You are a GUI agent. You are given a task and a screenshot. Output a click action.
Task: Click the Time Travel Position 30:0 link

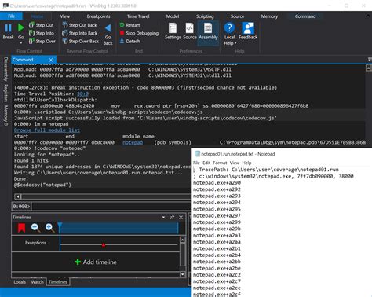82,93
